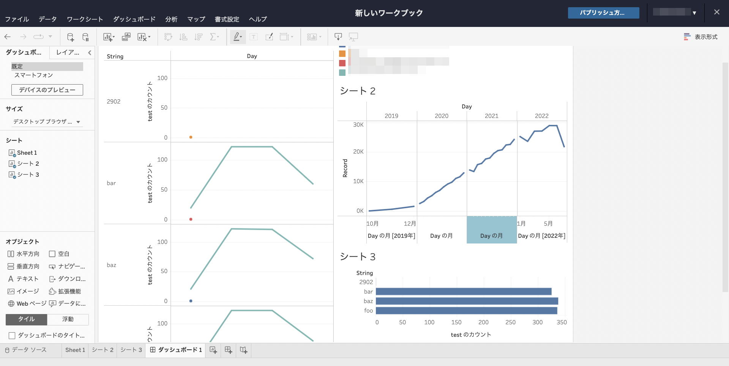
Task: Open the データ menu
Action: [47, 19]
